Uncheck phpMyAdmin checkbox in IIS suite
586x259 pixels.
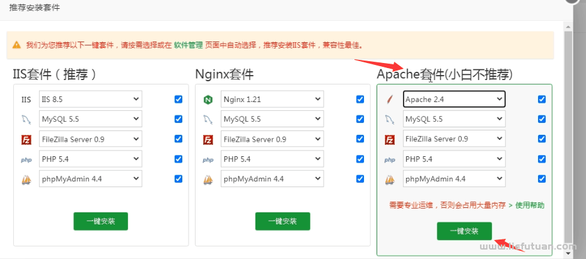179,179
